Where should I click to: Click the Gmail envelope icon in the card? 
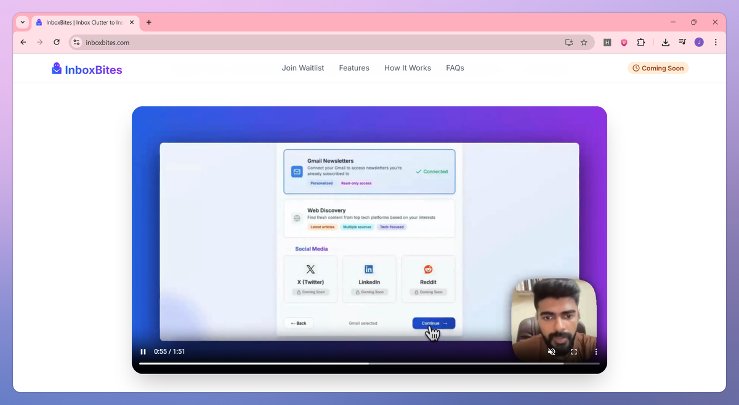(x=297, y=172)
